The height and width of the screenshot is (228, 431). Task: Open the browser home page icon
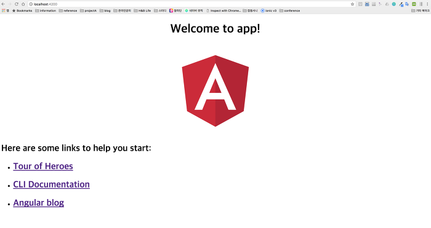pyautogui.click(x=23, y=4)
